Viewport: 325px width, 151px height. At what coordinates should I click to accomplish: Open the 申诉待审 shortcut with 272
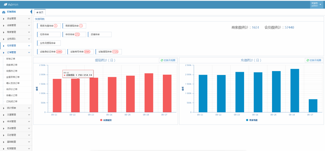click(74, 34)
